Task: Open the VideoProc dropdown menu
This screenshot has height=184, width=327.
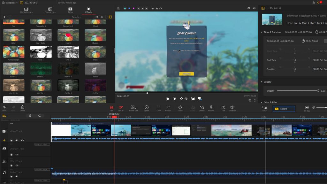Action: click(x=10, y=3)
